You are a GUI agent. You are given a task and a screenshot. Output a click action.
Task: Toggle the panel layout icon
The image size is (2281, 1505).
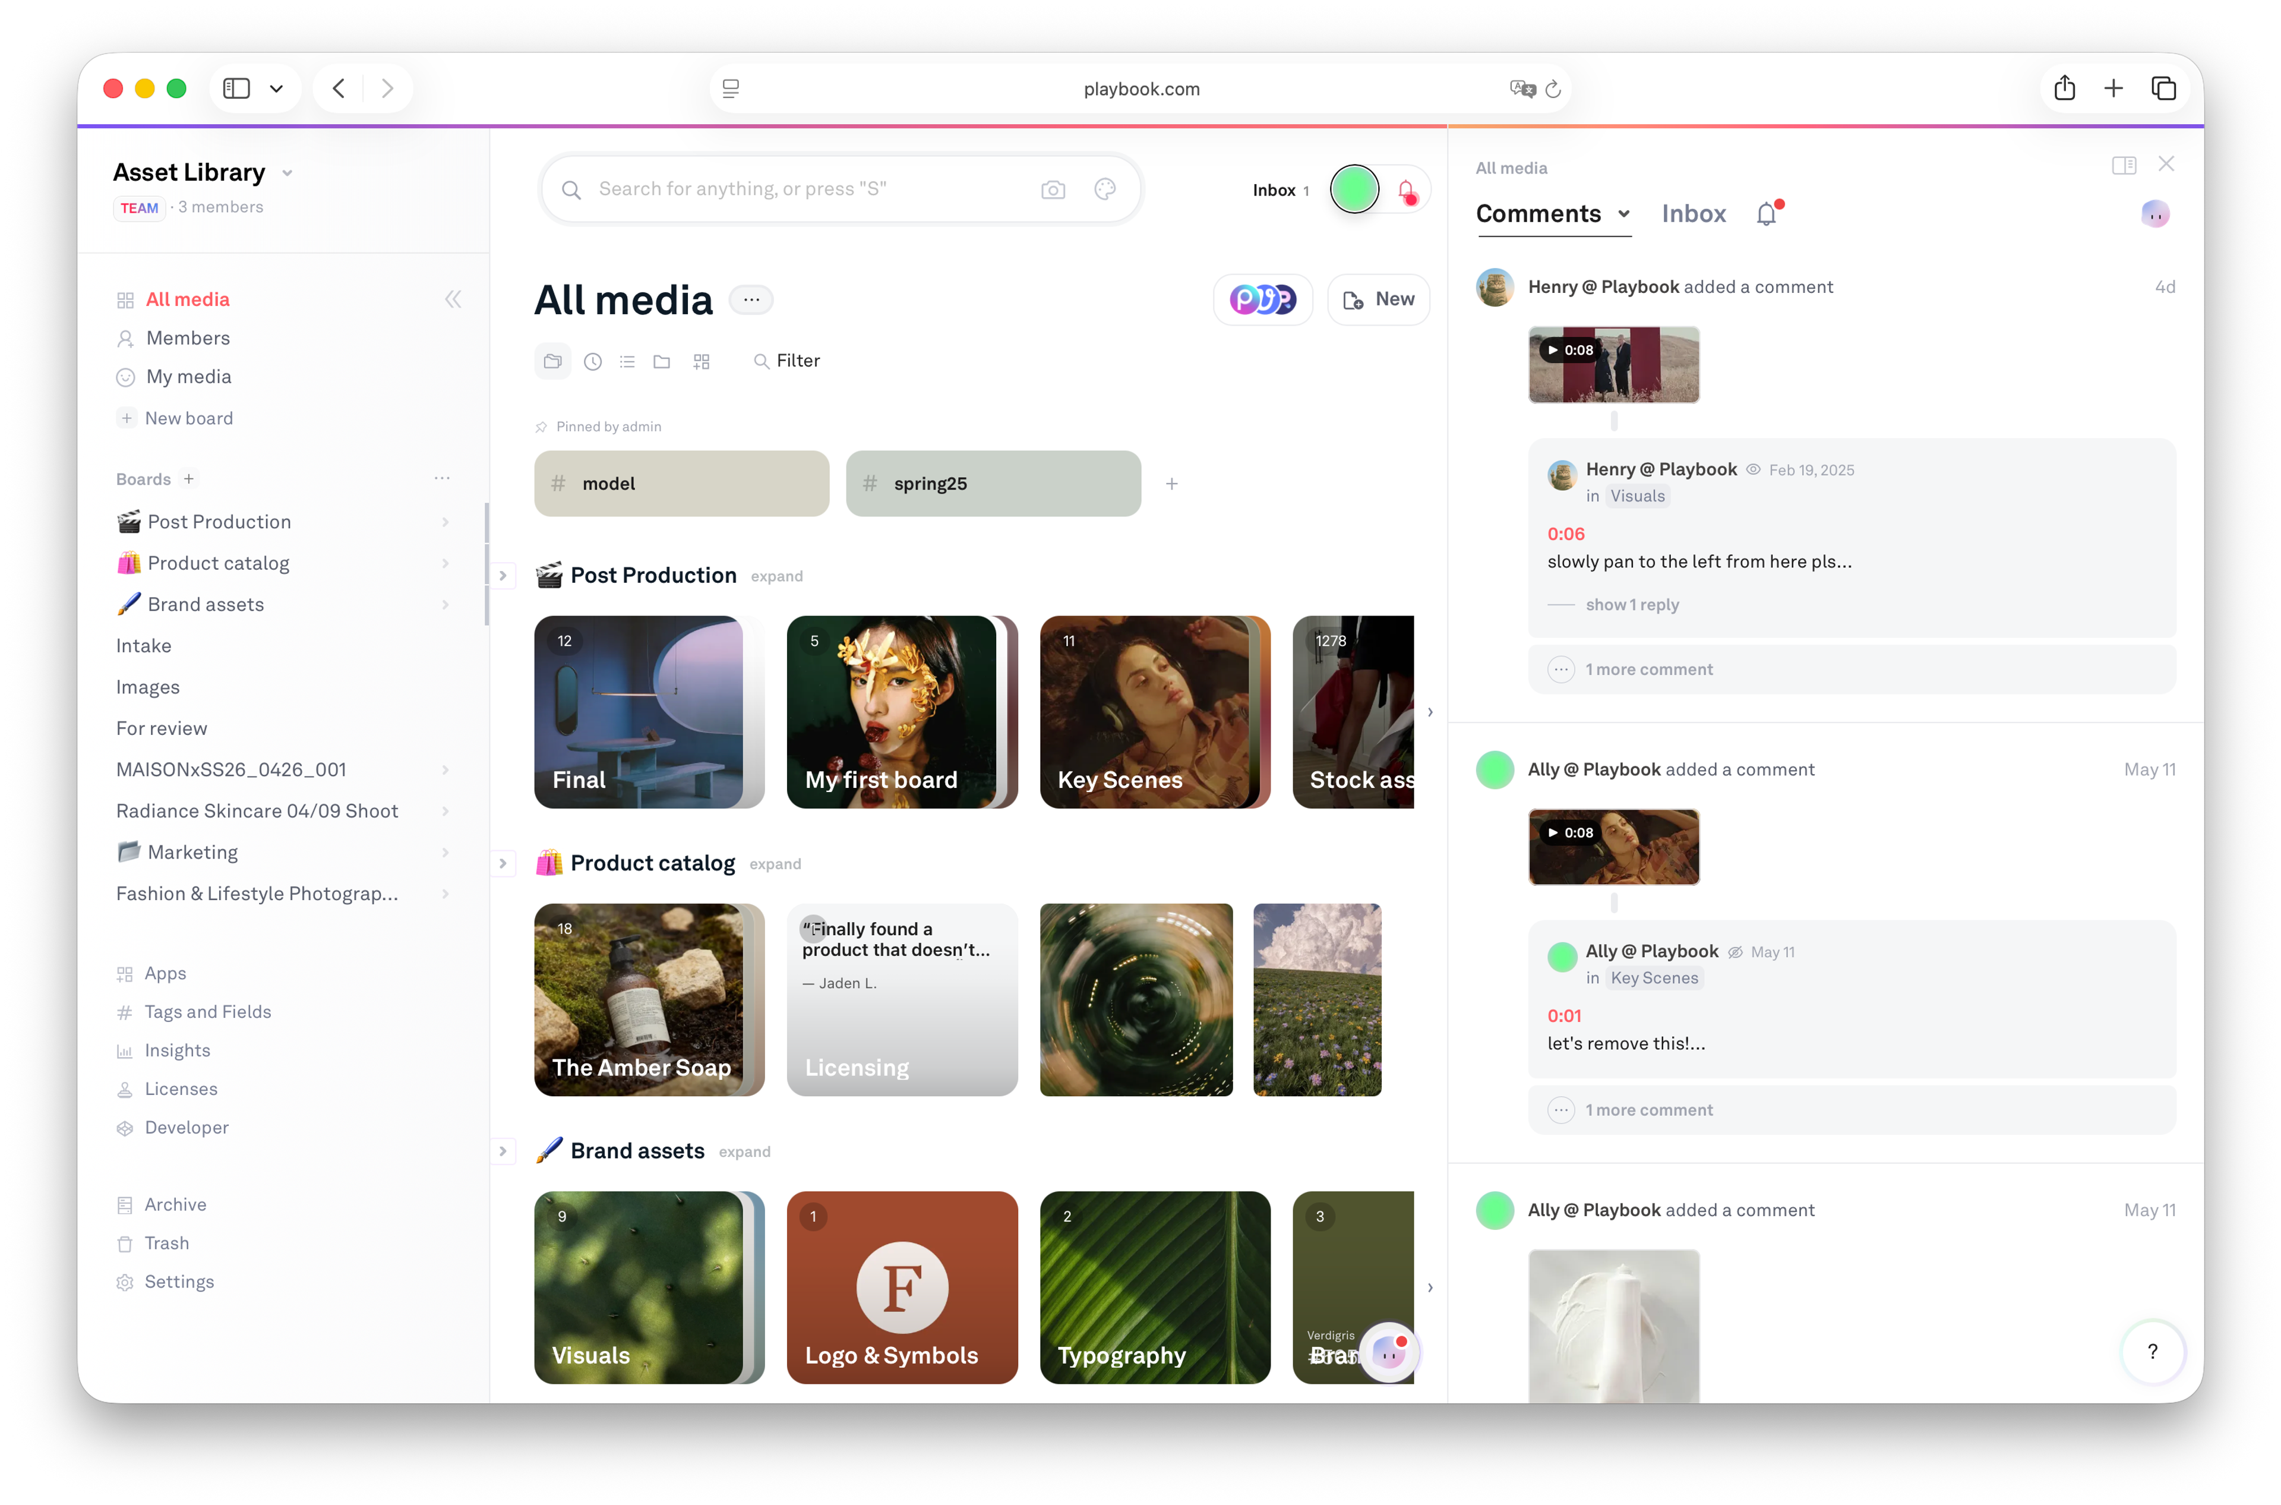click(2124, 165)
